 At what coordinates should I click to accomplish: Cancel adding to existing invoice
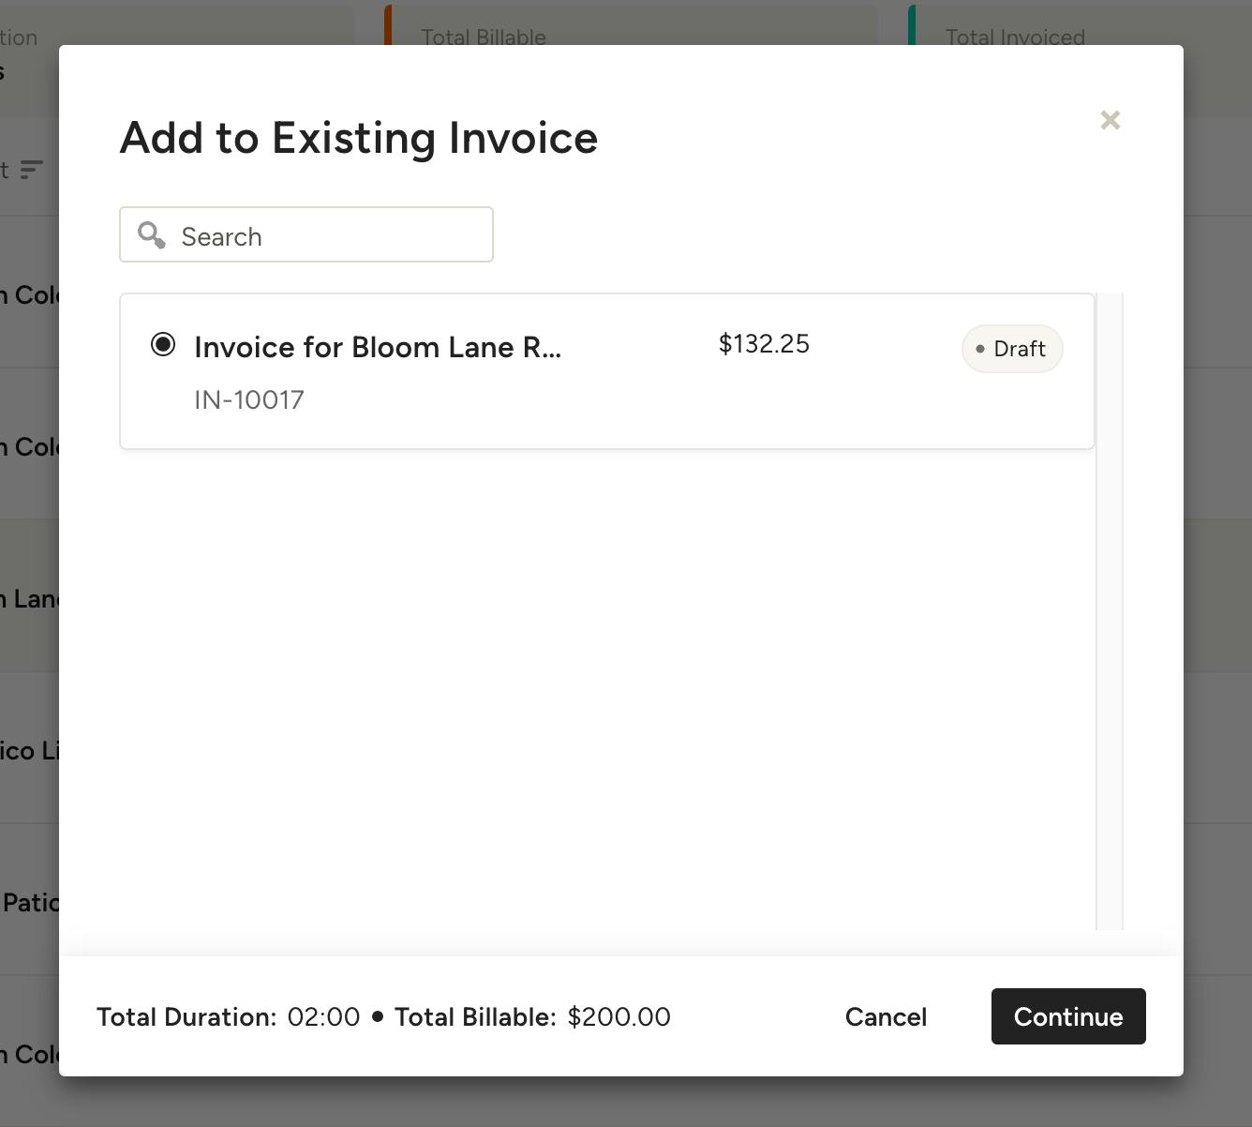pos(885,1016)
